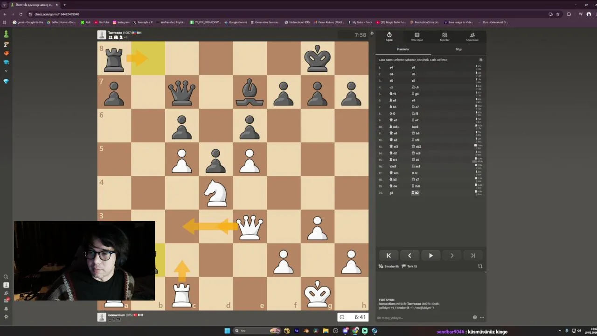
Task: Bookmark this page with the star icon
Action: [x=557, y=14]
